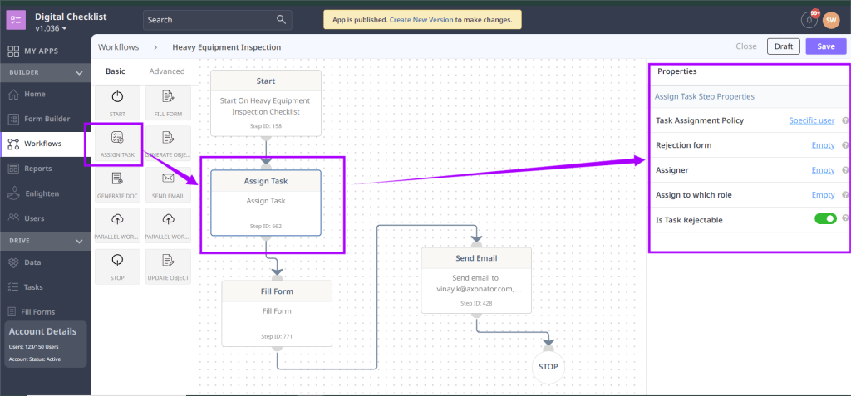This screenshot has width=851, height=396.
Task: Collapse the DRIVE sidebar section
Action: pos(79,241)
